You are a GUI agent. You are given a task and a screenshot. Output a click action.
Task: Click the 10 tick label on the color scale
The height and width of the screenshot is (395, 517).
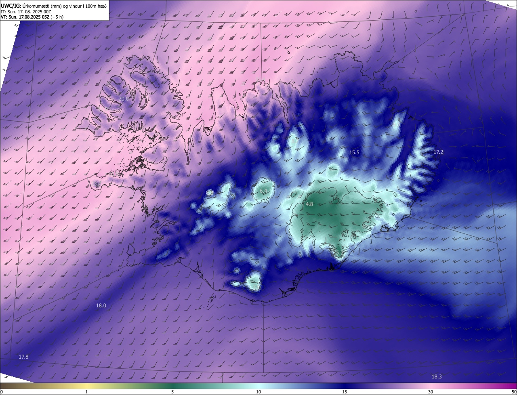(258, 392)
